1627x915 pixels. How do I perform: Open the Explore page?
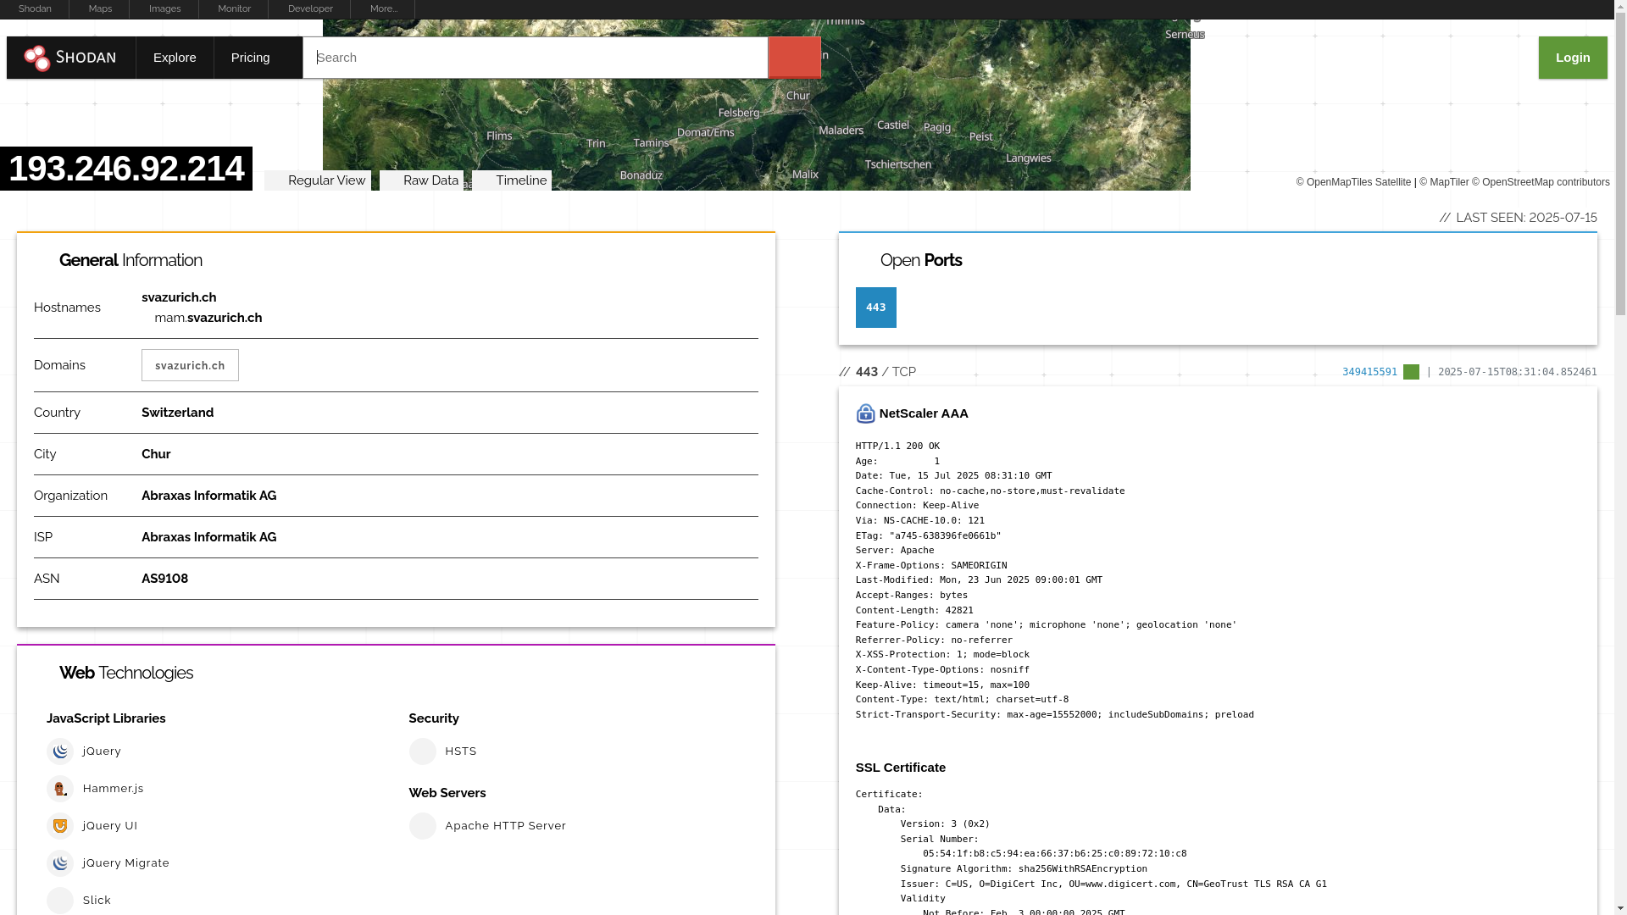[175, 58]
